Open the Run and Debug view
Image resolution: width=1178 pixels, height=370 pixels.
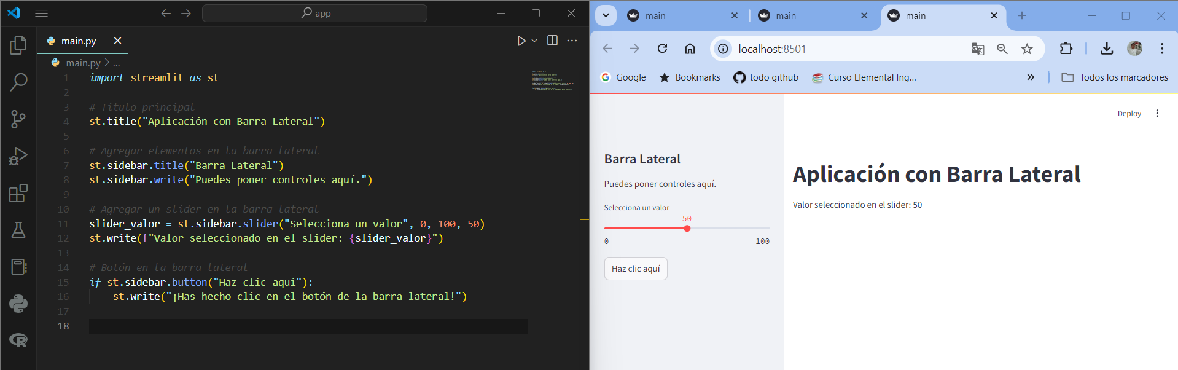coord(18,156)
